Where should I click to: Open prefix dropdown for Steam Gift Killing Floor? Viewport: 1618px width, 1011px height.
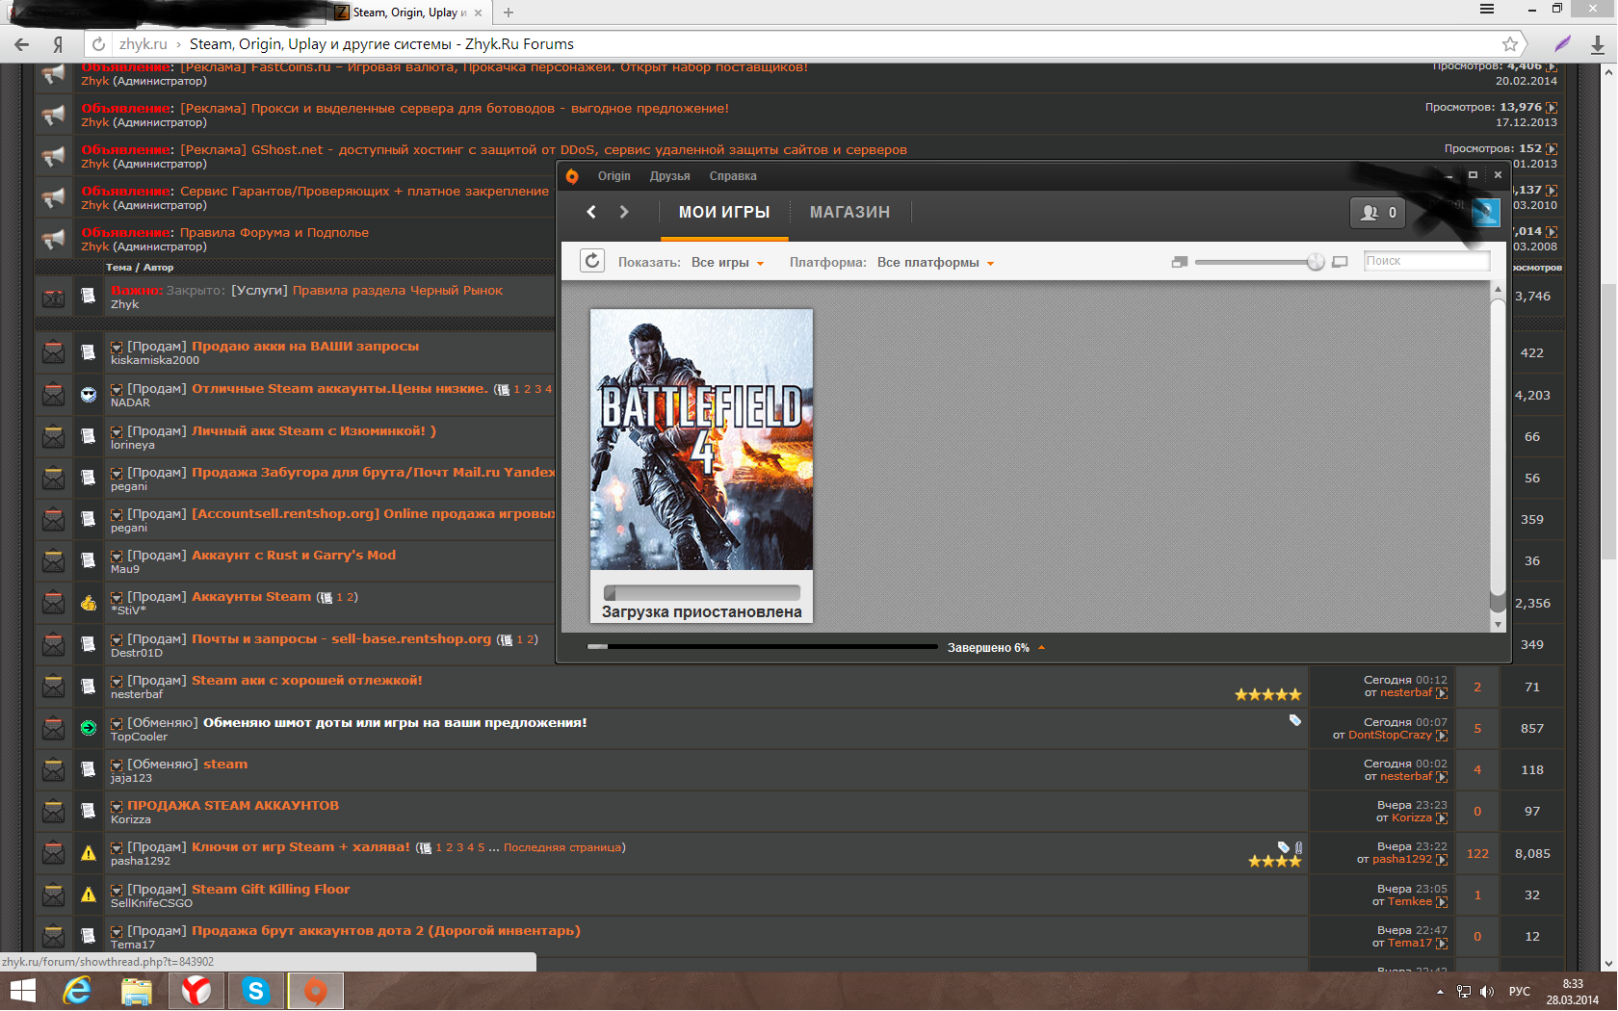pyautogui.click(x=117, y=890)
